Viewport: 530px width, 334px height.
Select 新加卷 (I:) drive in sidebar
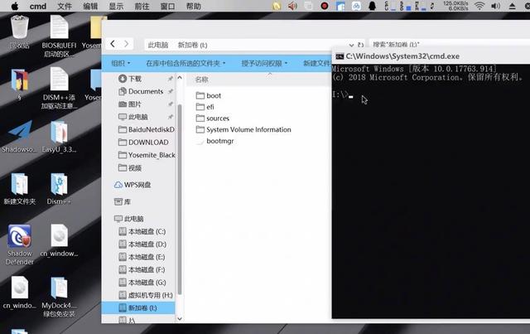138,308
